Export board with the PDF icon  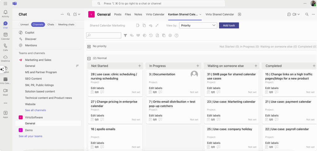(157, 36)
